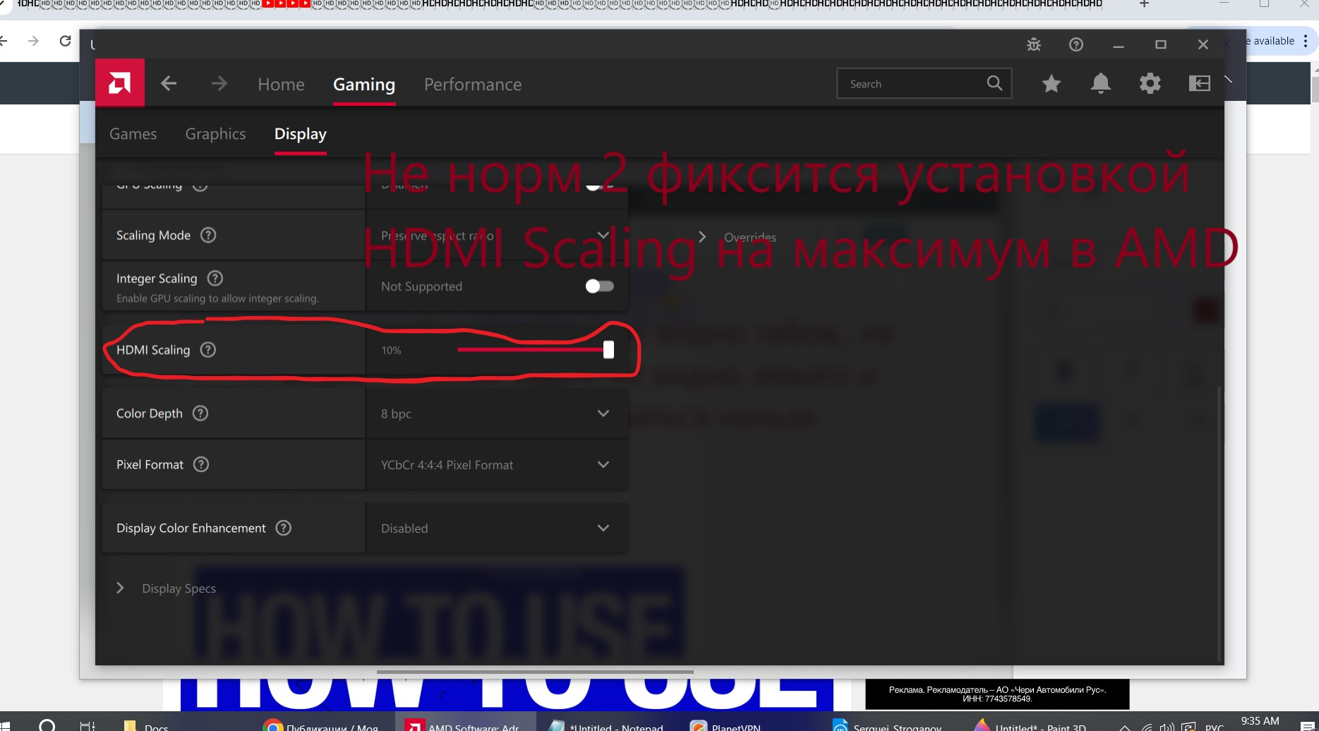Image resolution: width=1319 pixels, height=731 pixels.
Task: Open the bug report icon
Action: (x=1034, y=44)
